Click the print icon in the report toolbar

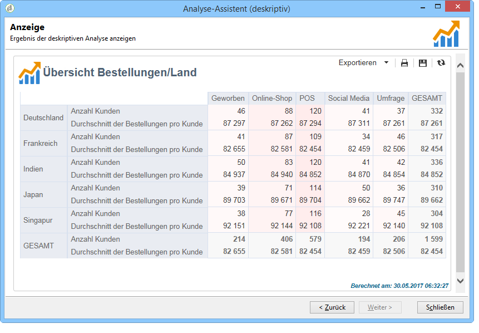click(404, 63)
